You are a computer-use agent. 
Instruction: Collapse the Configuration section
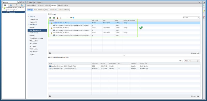click(x=28, y=33)
